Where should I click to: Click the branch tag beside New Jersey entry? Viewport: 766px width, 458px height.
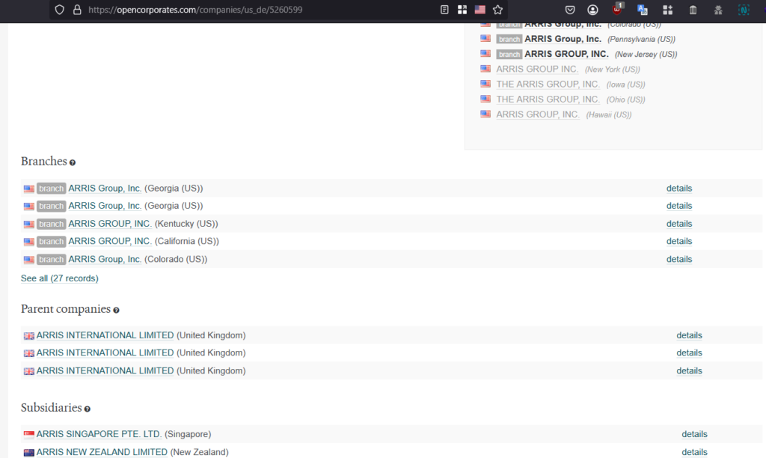(509, 54)
